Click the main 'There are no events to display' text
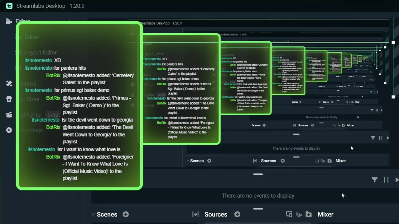This screenshot has height=224, width=399. pos(258,196)
